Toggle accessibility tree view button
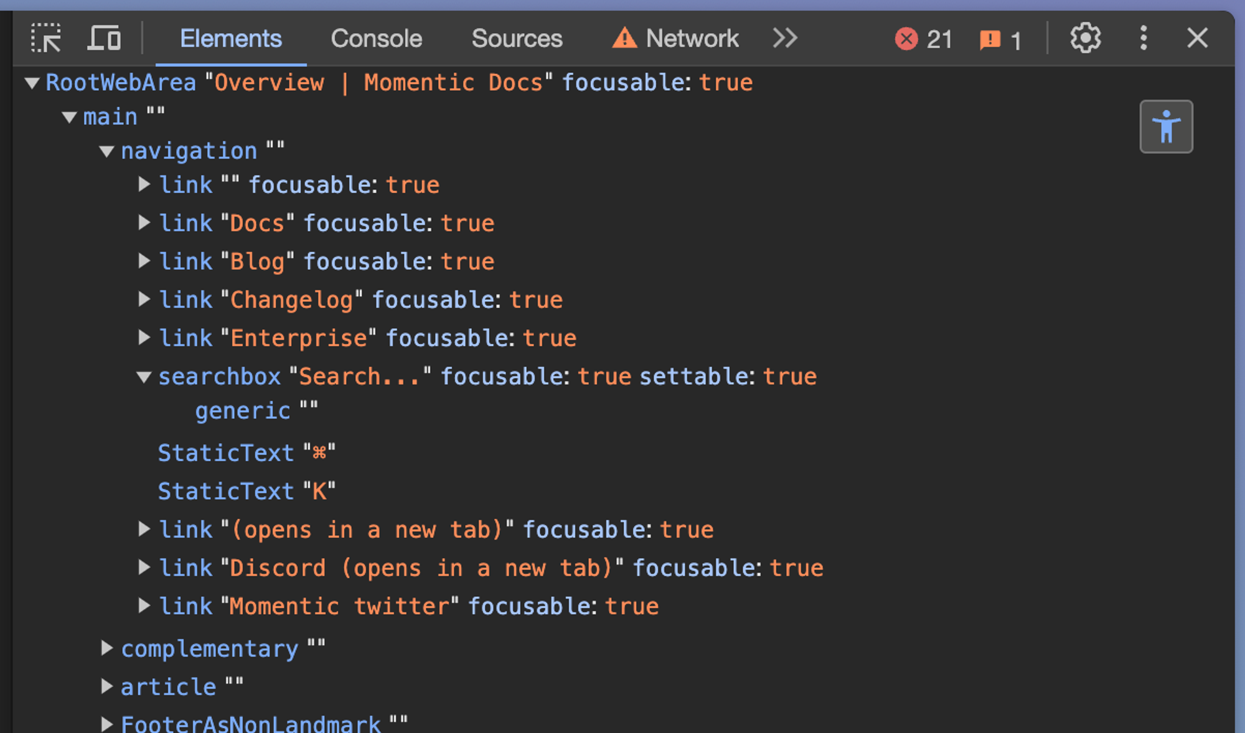The height and width of the screenshot is (733, 1245). click(1166, 126)
